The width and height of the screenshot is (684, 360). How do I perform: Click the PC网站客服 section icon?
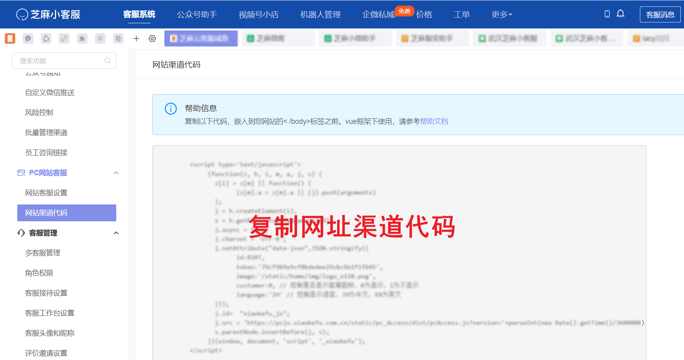[21, 173]
